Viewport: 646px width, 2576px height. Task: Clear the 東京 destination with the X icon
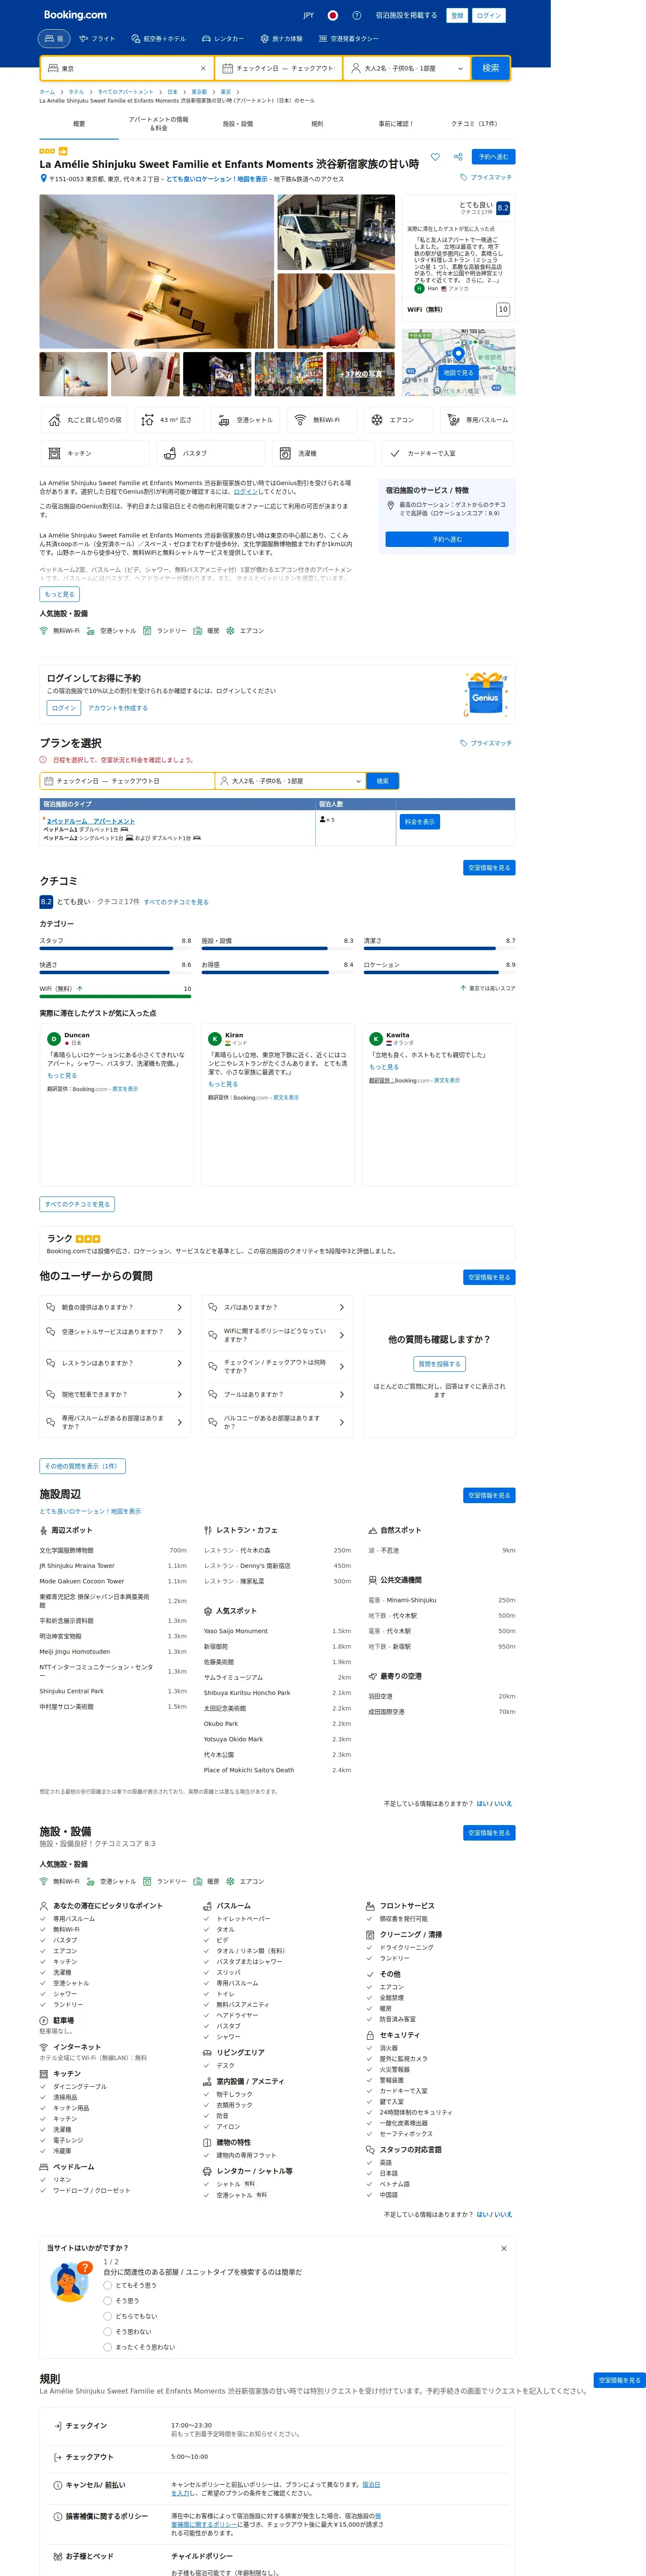(x=203, y=68)
